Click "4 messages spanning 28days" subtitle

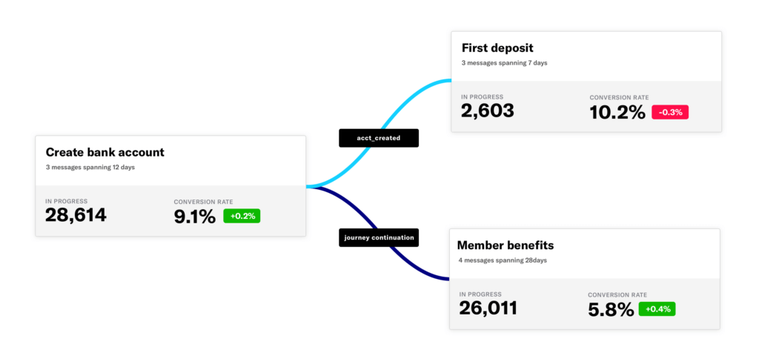pyautogui.click(x=504, y=260)
